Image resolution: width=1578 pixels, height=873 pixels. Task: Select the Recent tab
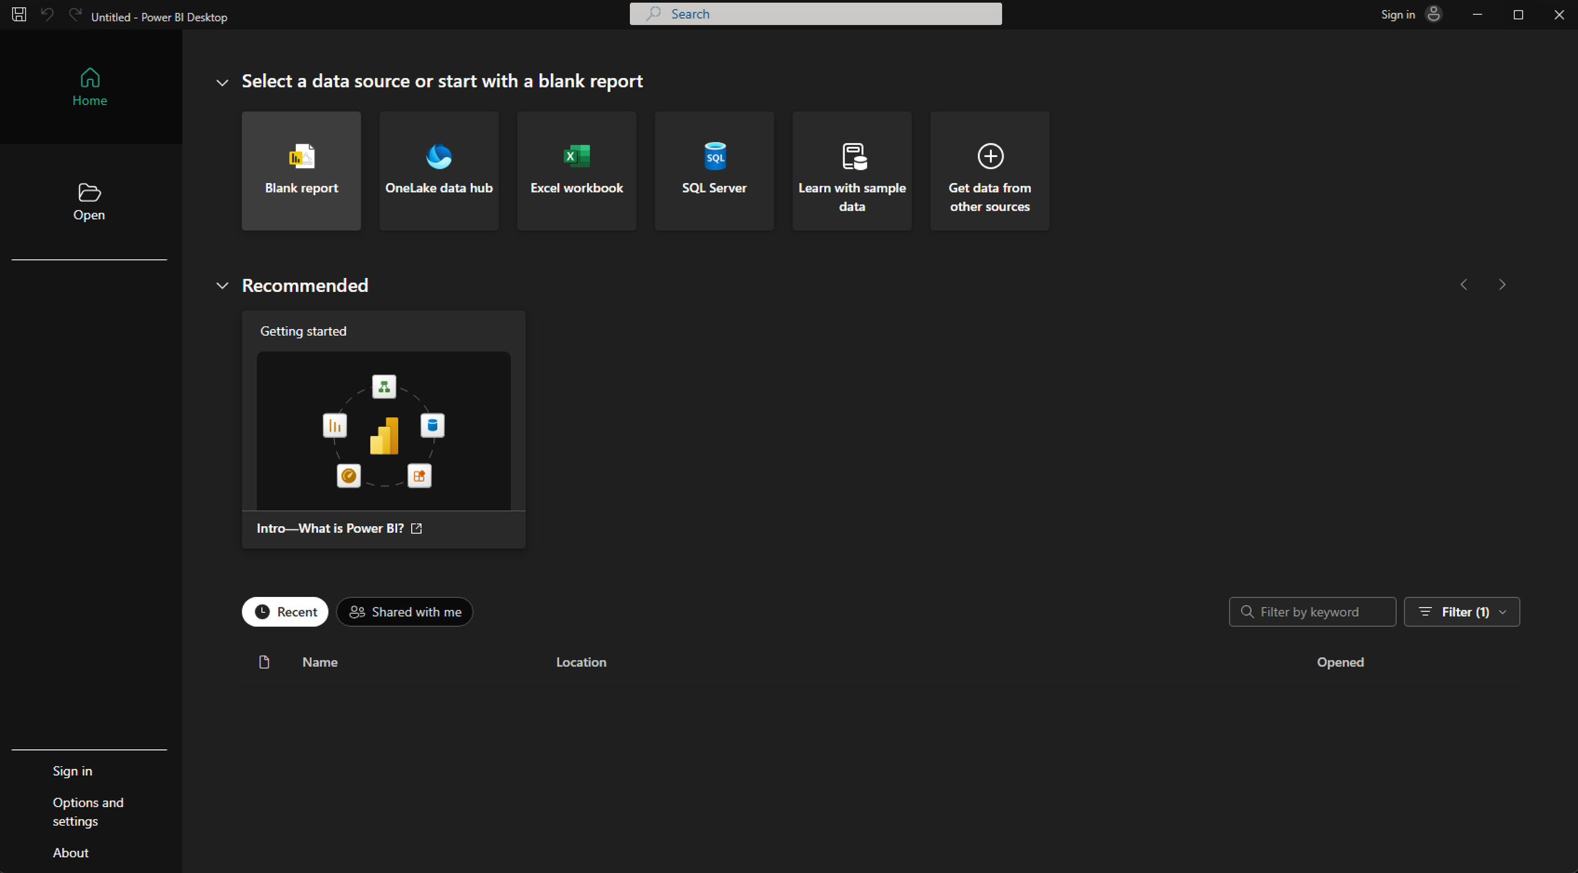coord(285,612)
